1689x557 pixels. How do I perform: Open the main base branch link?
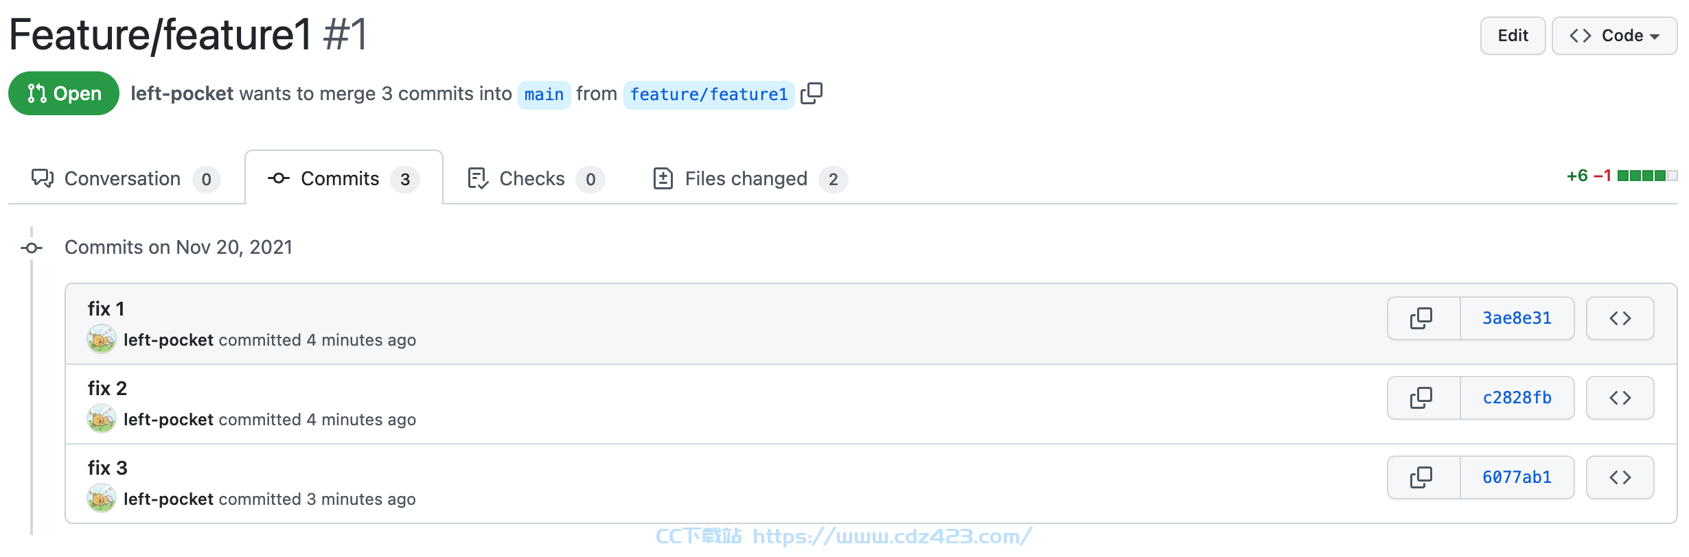pyautogui.click(x=544, y=94)
